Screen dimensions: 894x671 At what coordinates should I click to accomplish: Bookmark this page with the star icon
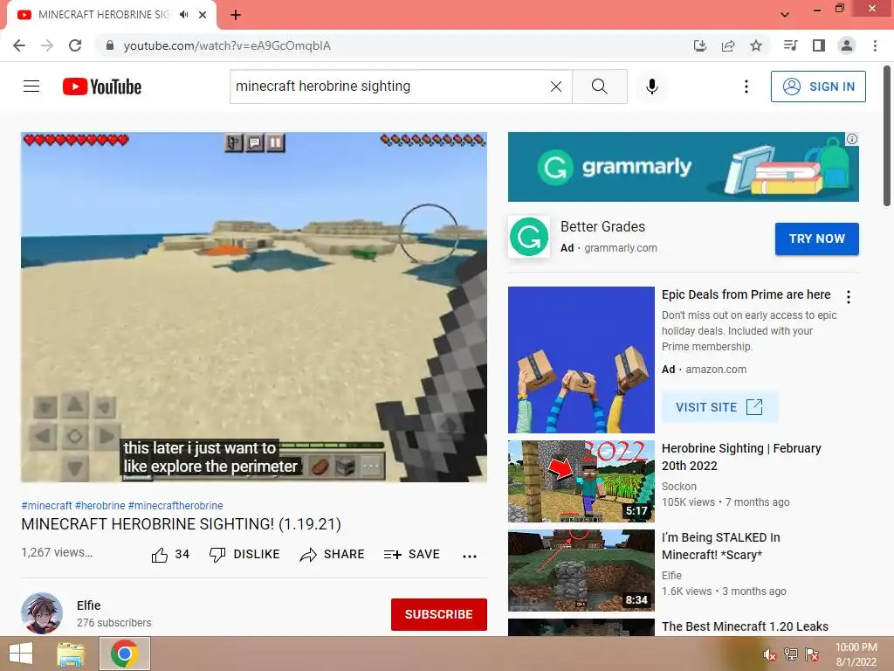click(x=756, y=45)
